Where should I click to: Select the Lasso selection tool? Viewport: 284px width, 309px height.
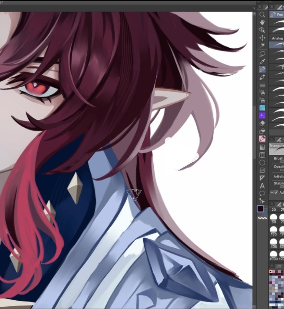pyautogui.click(x=262, y=54)
